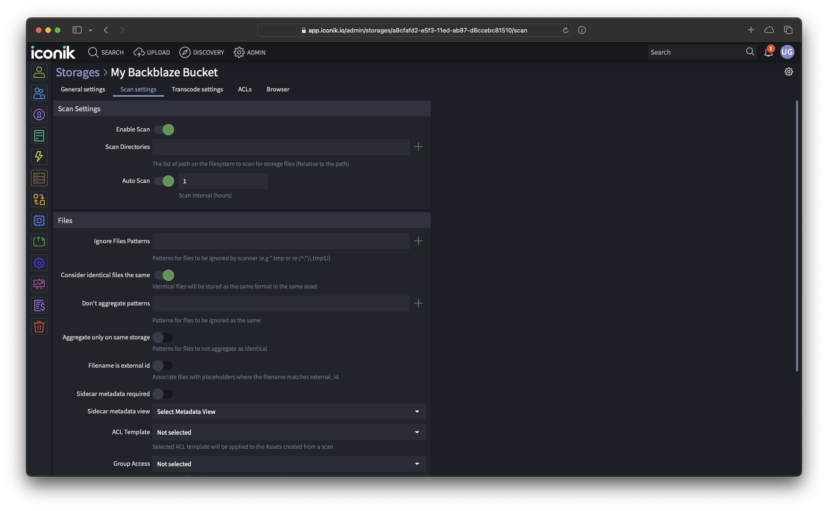
Task: Open the UPLOAD menu item
Action: point(152,52)
